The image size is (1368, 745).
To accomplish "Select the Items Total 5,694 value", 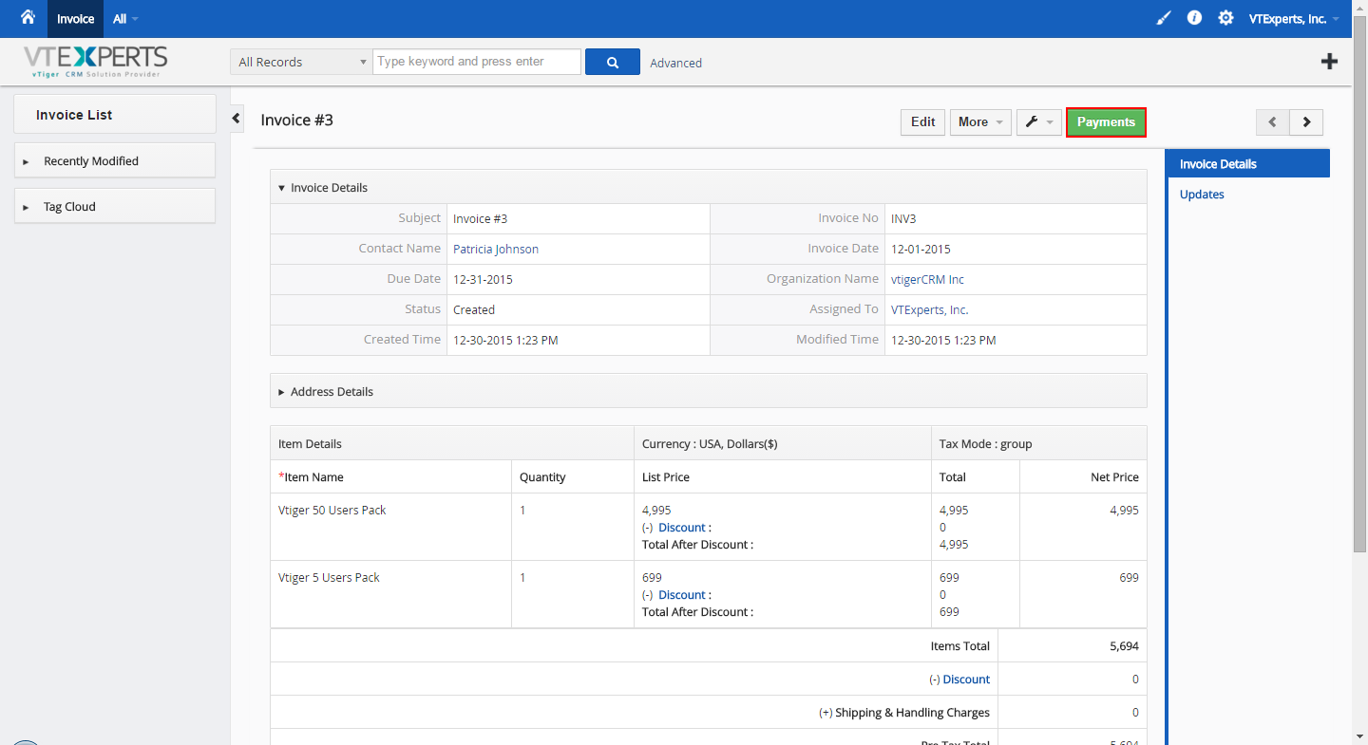I will 1124,645.
